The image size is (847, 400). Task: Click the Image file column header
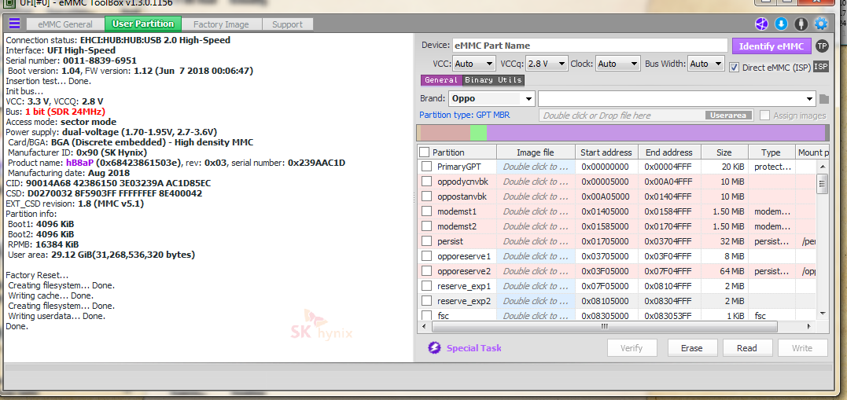(536, 152)
